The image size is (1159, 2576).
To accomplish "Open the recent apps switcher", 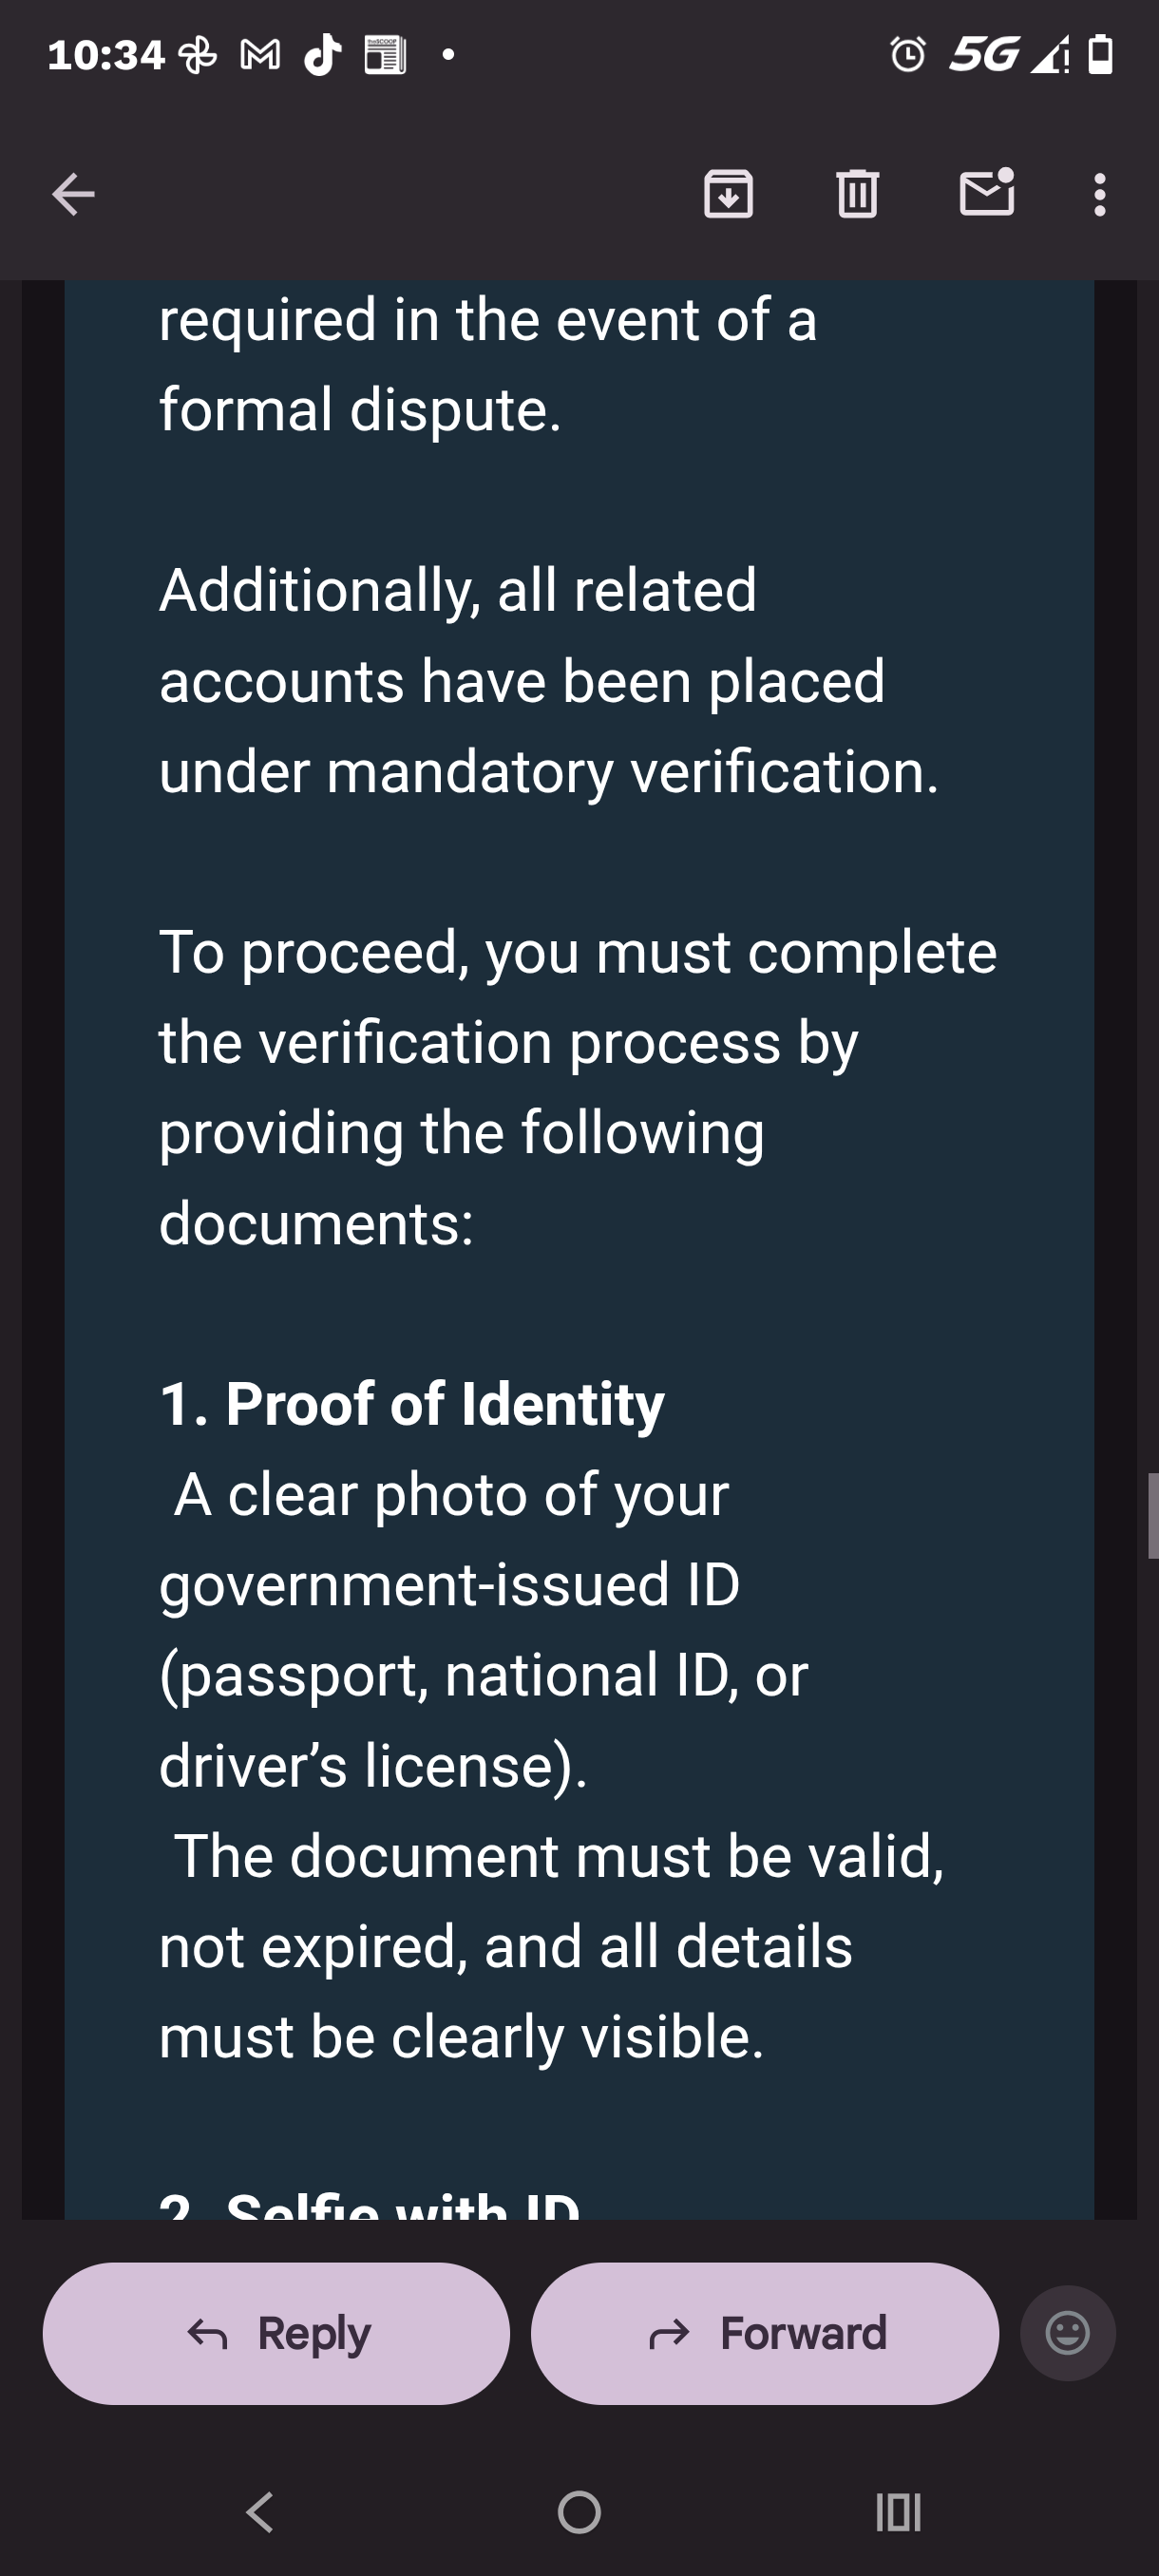I will [x=898, y=2511].
